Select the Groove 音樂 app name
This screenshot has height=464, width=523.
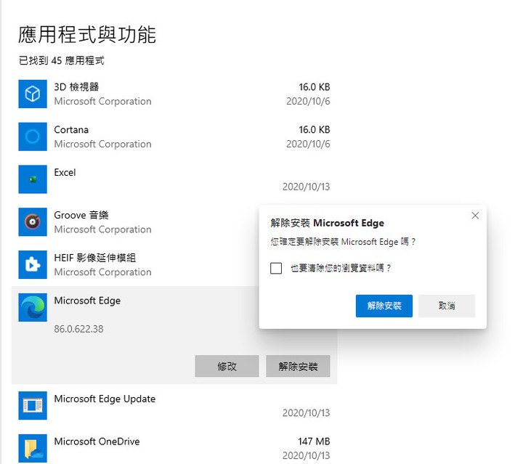click(x=81, y=215)
